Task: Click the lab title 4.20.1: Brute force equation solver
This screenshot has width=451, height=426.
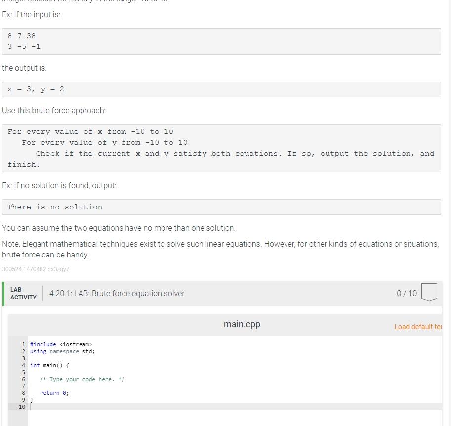Action: click(117, 293)
